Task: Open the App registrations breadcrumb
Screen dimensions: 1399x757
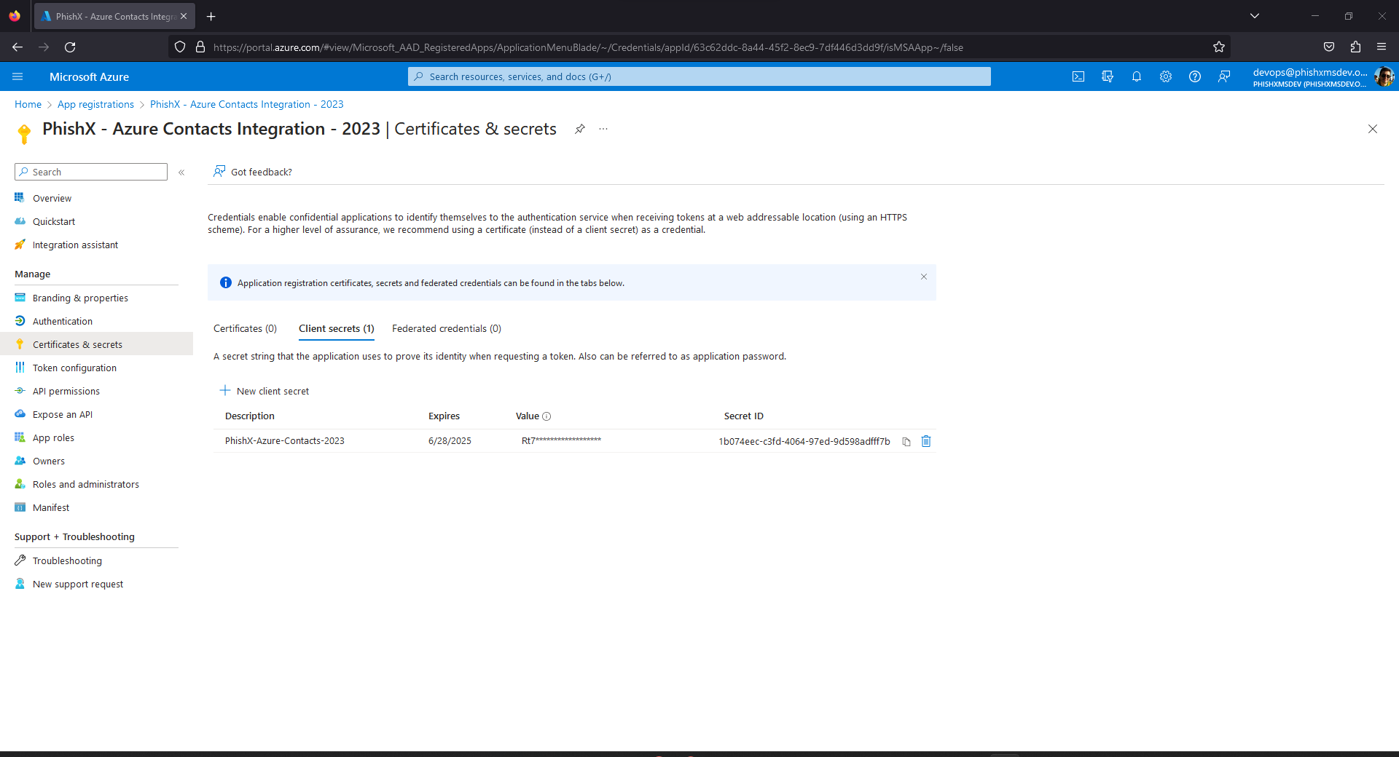Action: tap(95, 104)
